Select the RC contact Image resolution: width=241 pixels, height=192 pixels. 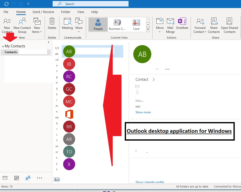click(69, 76)
